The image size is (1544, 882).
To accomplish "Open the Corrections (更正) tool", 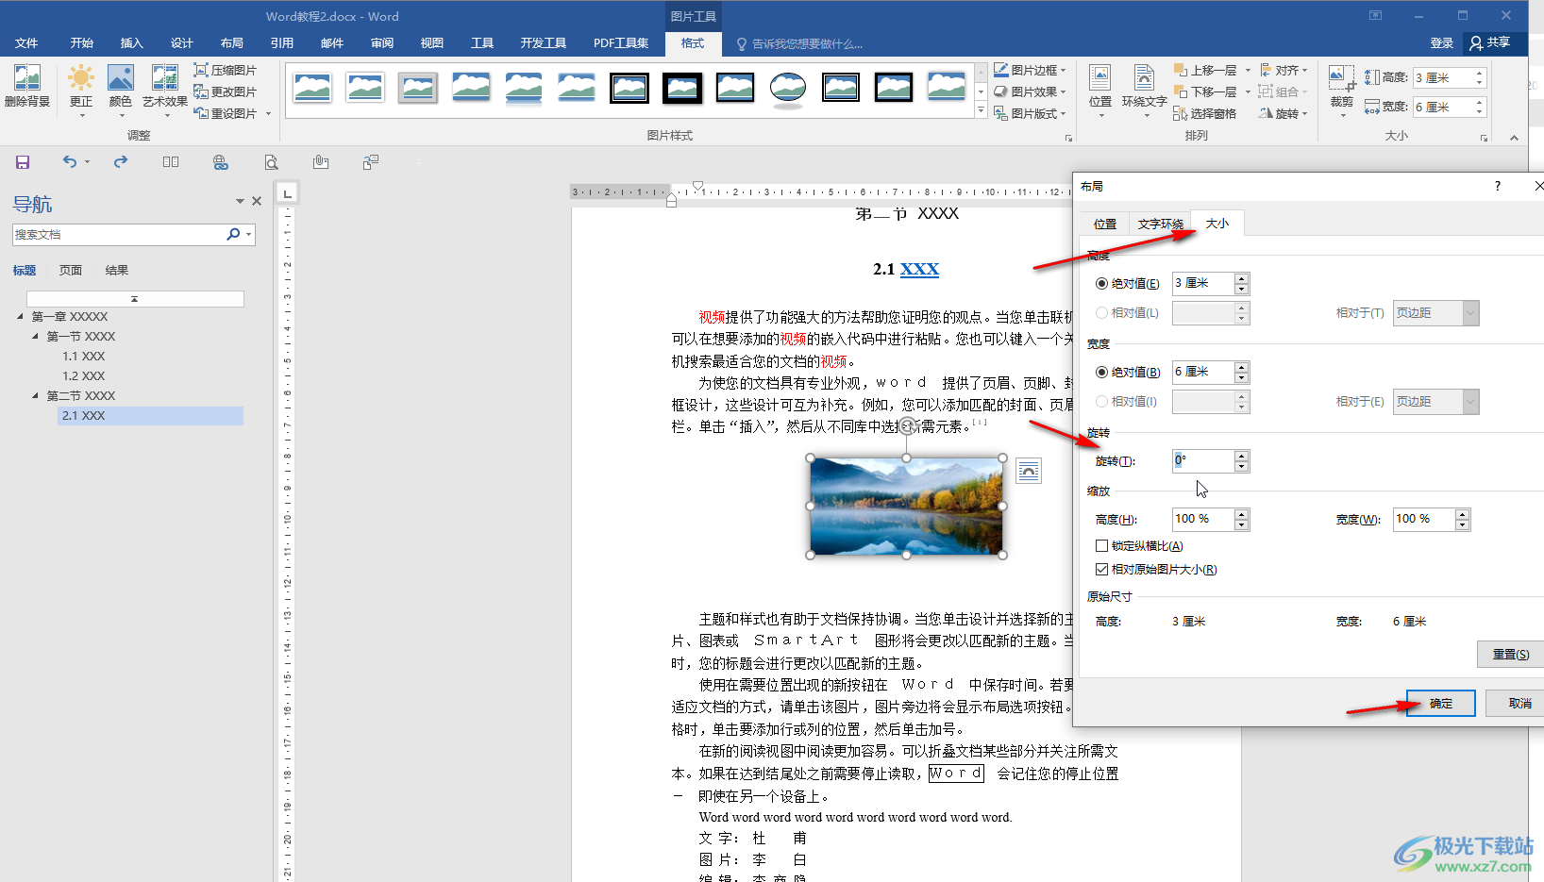I will pyautogui.click(x=81, y=90).
